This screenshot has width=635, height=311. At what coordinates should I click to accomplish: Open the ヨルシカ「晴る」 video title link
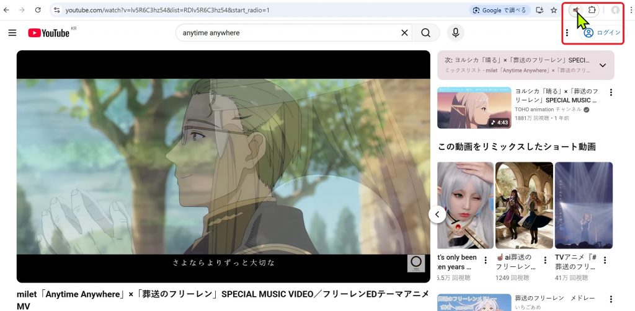[x=556, y=95]
